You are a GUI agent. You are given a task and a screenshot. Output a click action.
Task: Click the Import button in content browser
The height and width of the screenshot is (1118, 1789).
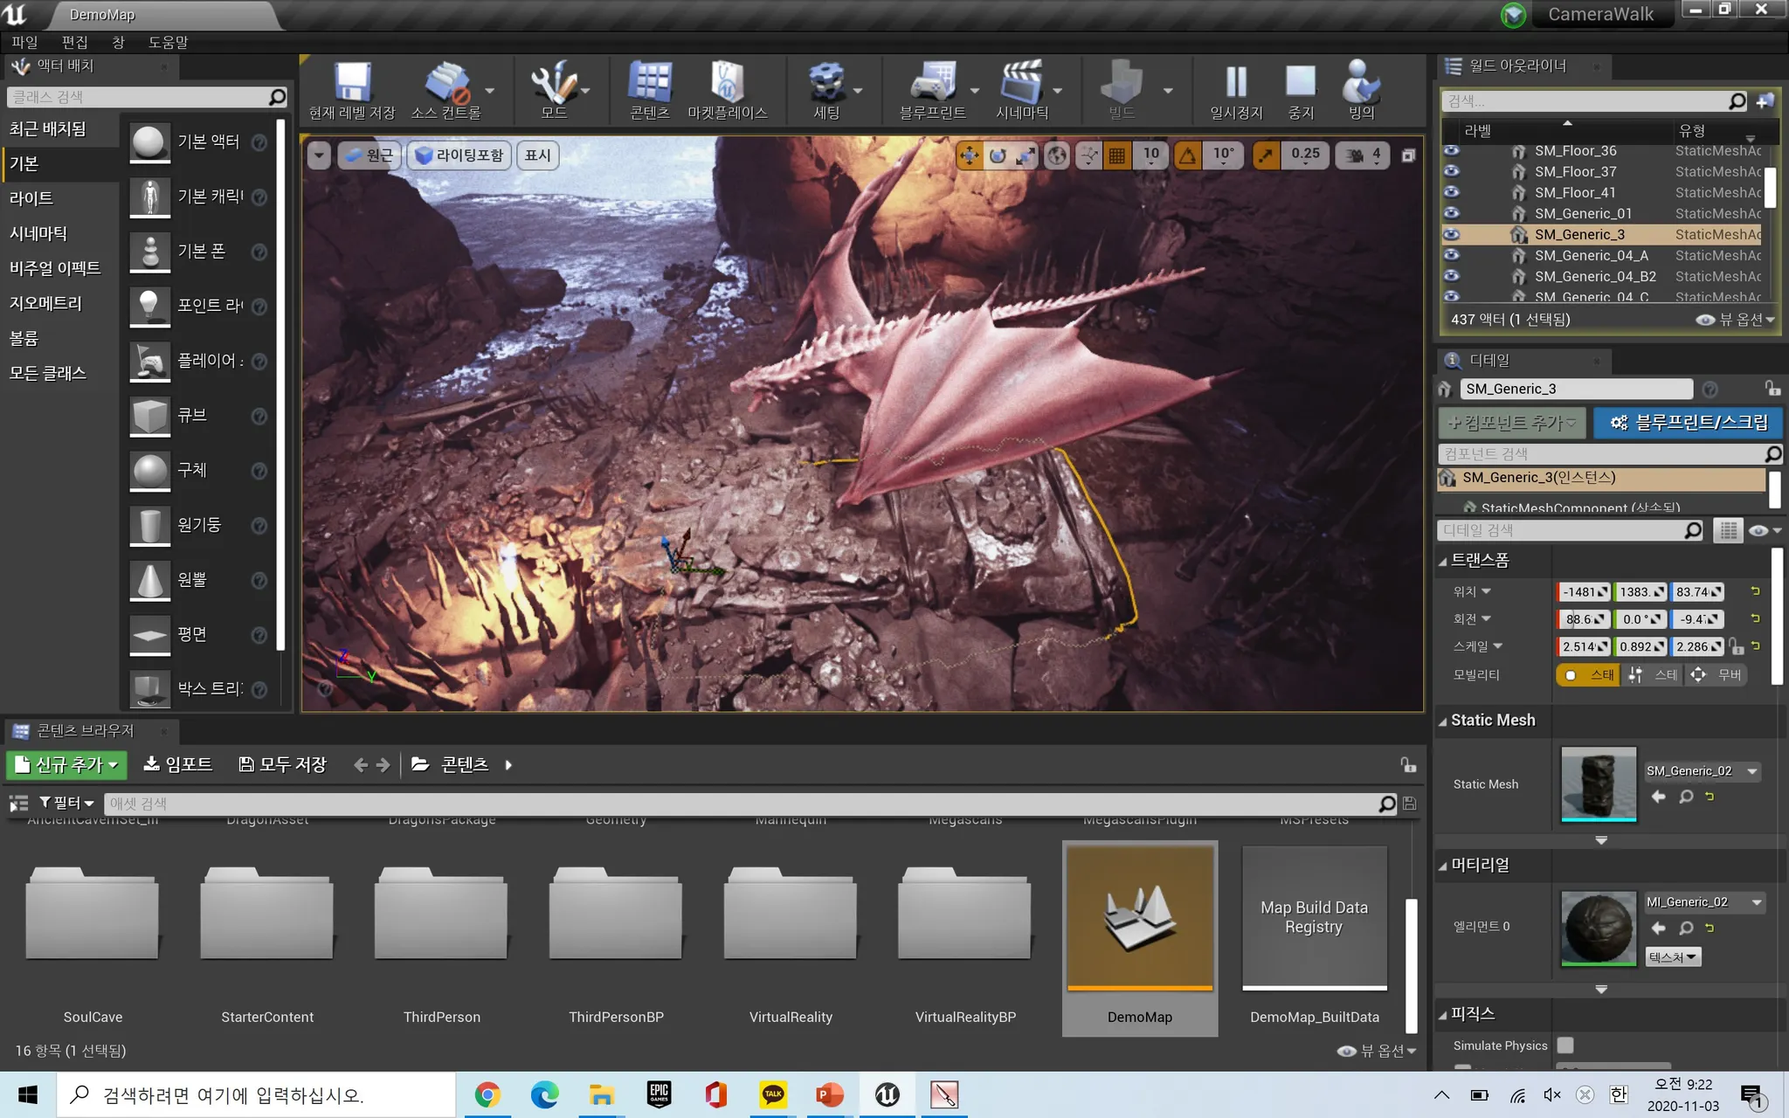[x=178, y=764]
